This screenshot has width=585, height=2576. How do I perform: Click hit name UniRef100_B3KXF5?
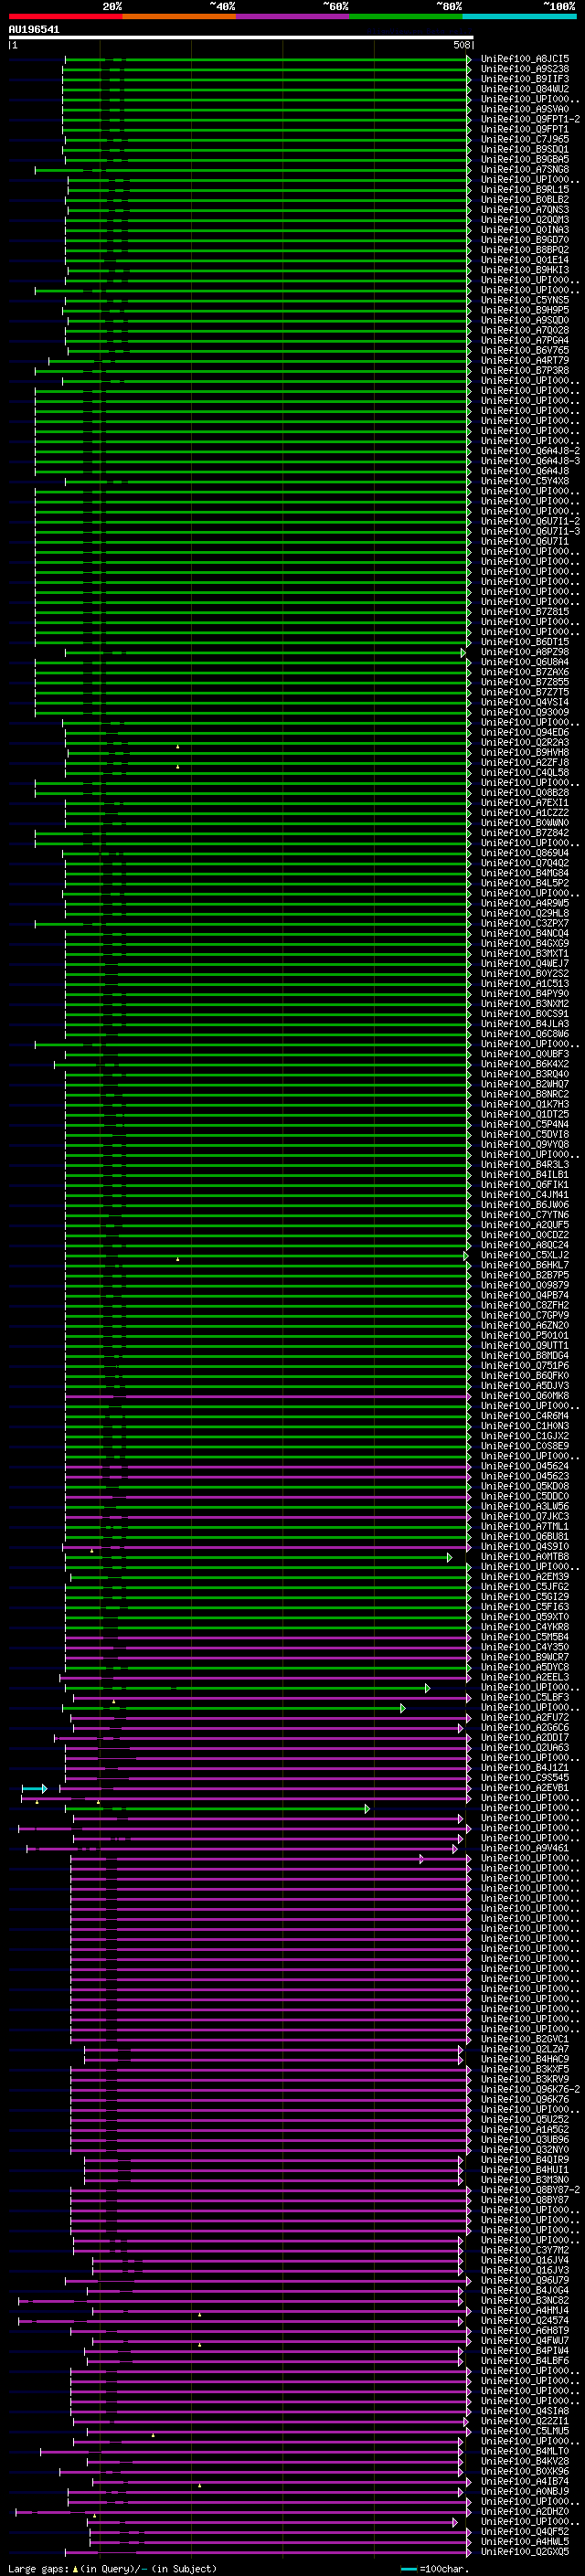524,2069
